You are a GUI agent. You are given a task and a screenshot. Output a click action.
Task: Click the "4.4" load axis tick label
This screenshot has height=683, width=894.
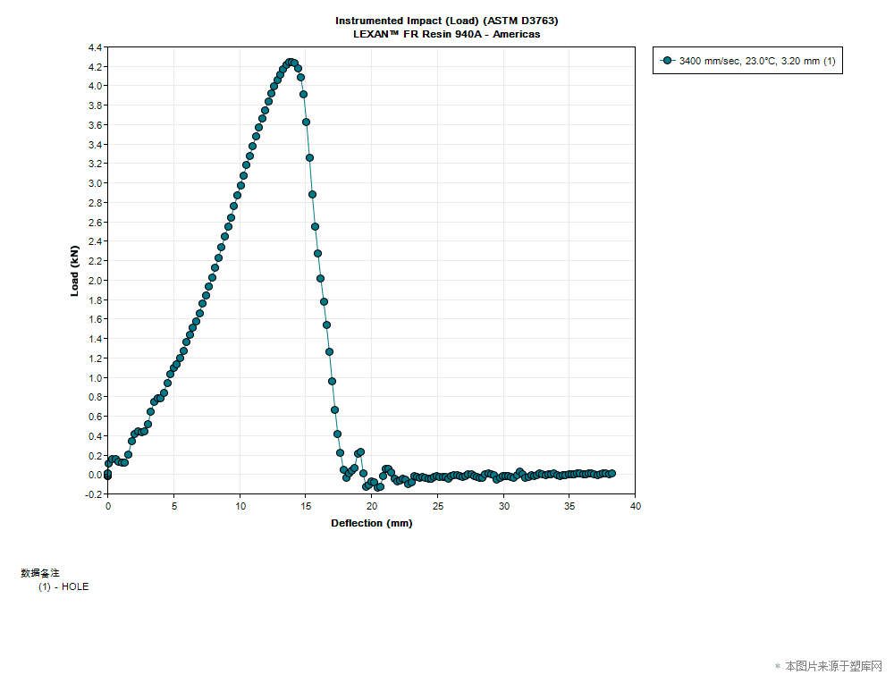96,47
